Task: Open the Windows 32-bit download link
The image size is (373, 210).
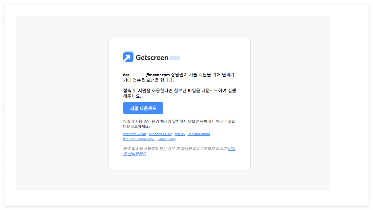Action: (x=134, y=134)
